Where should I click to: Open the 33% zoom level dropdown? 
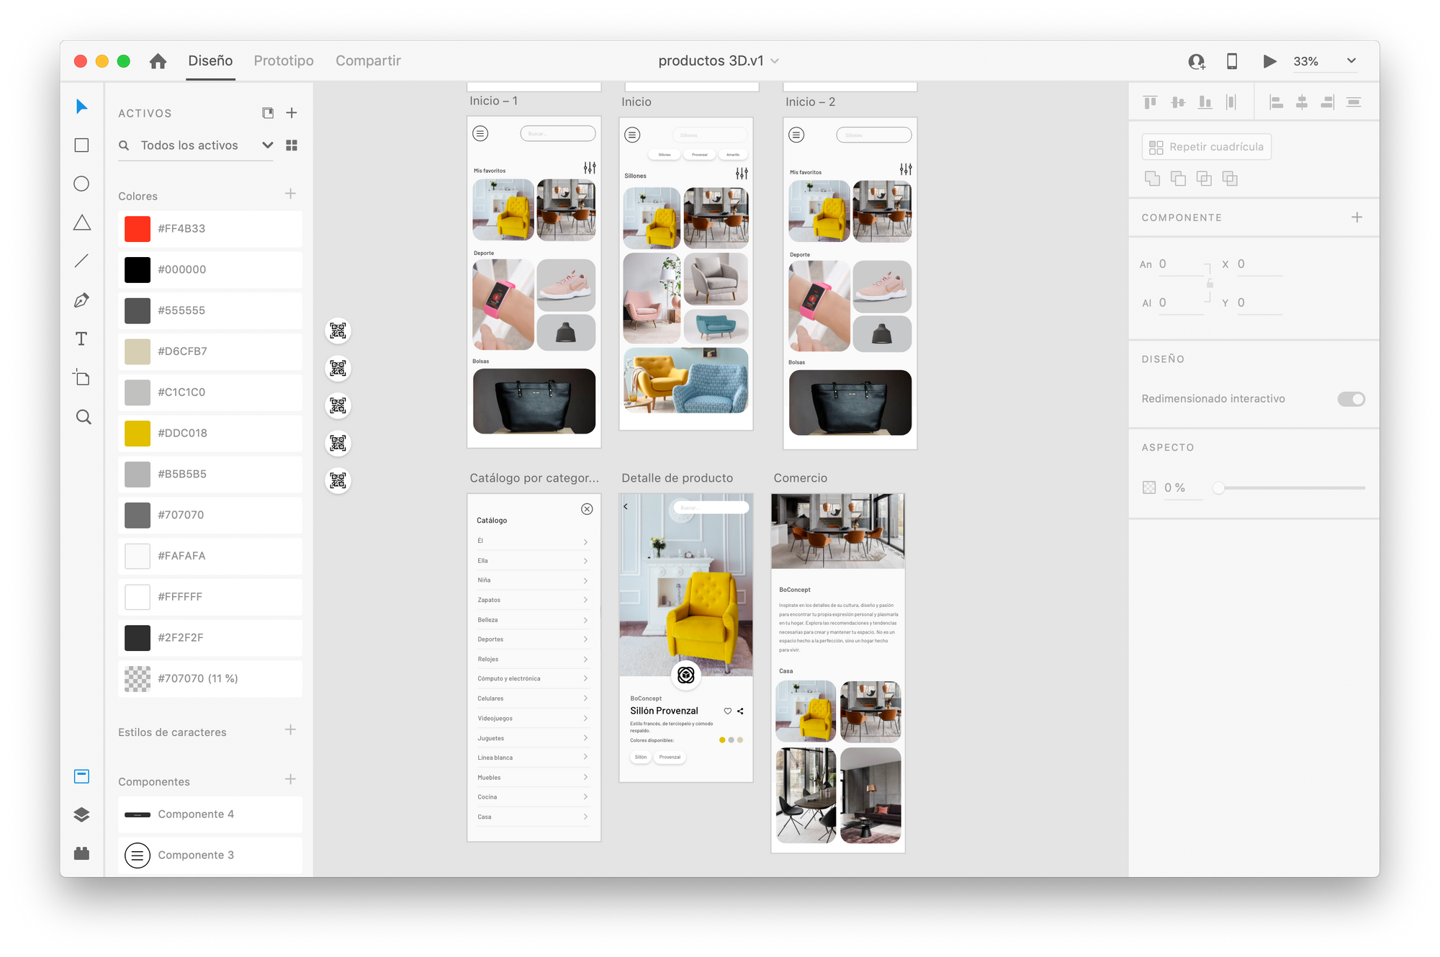(x=1351, y=61)
